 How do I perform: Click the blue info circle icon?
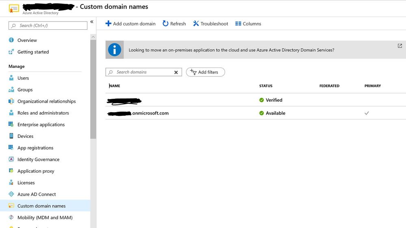coord(115,50)
